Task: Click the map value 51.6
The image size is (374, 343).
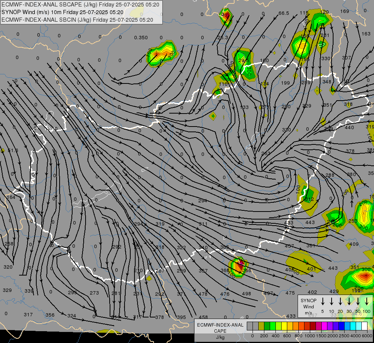Action: pyautogui.click(x=13, y=151)
